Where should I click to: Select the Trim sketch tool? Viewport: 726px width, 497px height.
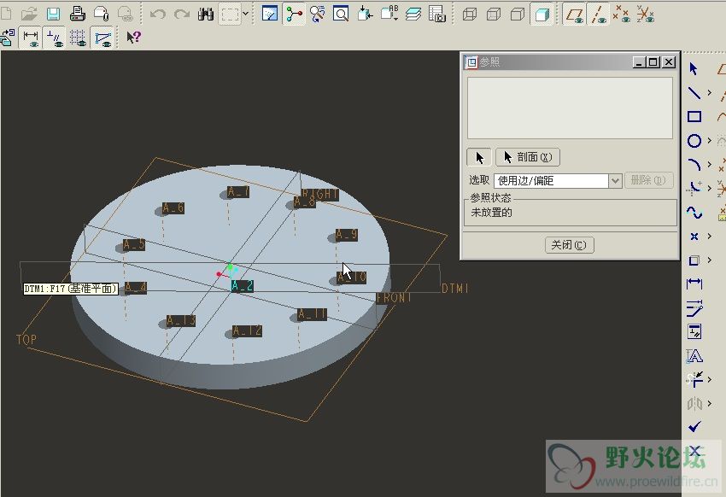(x=694, y=379)
